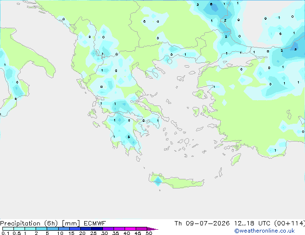Click the '(00+114)' forecast offset text
The image size is (305, 235).
(x=290, y=223)
